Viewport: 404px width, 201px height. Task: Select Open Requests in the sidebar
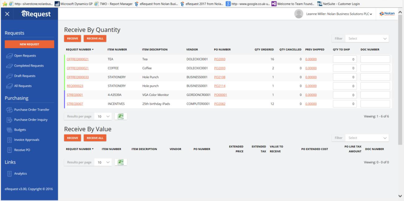point(25,56)
